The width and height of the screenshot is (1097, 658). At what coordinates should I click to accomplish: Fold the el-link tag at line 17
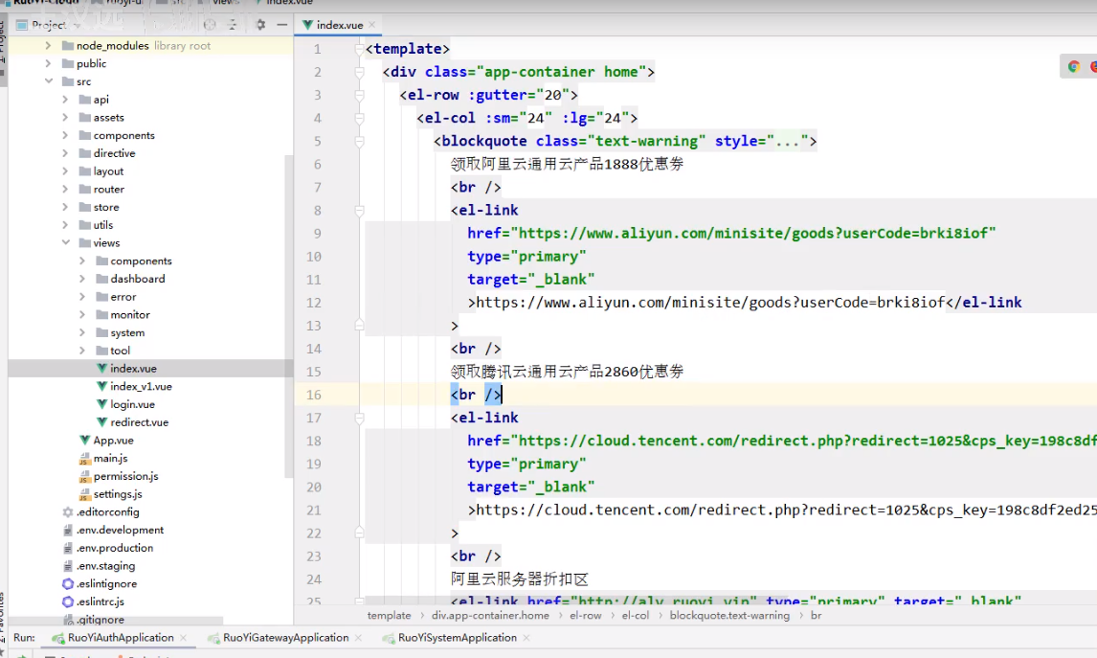(359, 418)
